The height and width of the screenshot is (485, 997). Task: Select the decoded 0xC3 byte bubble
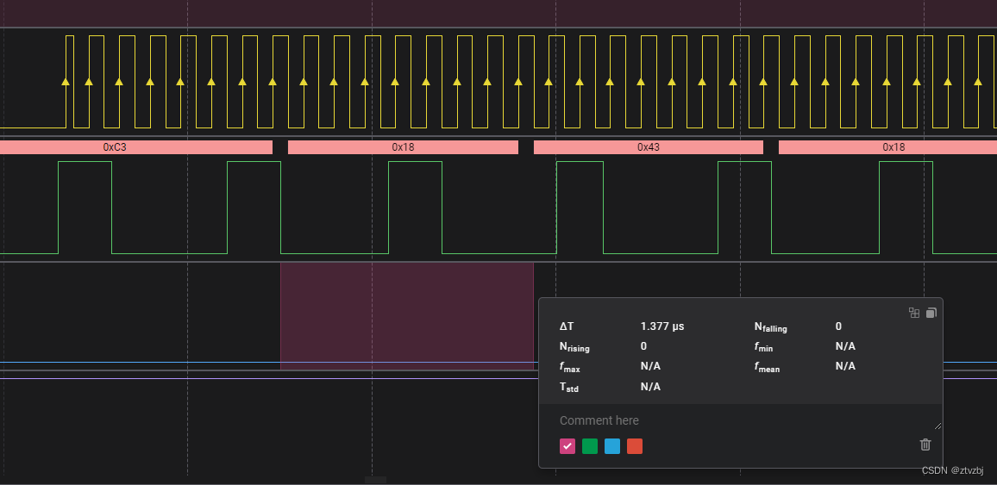coord(136,147)
